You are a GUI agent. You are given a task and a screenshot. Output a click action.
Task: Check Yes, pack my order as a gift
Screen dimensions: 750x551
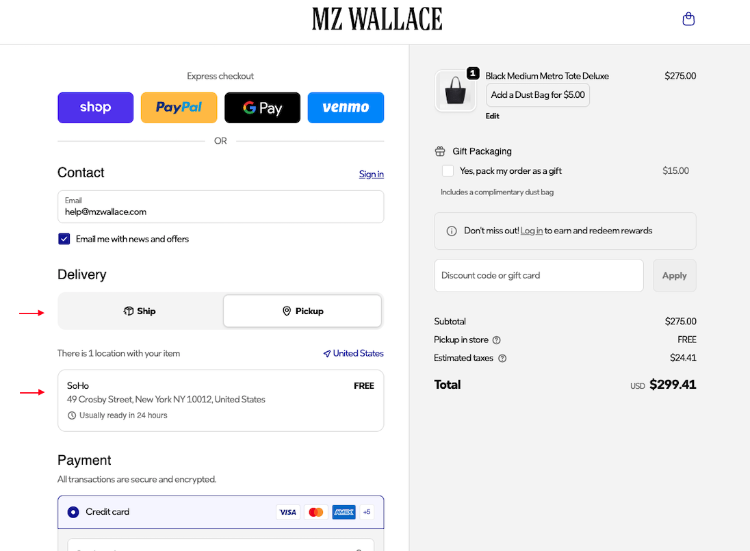[x=448, y=171]
